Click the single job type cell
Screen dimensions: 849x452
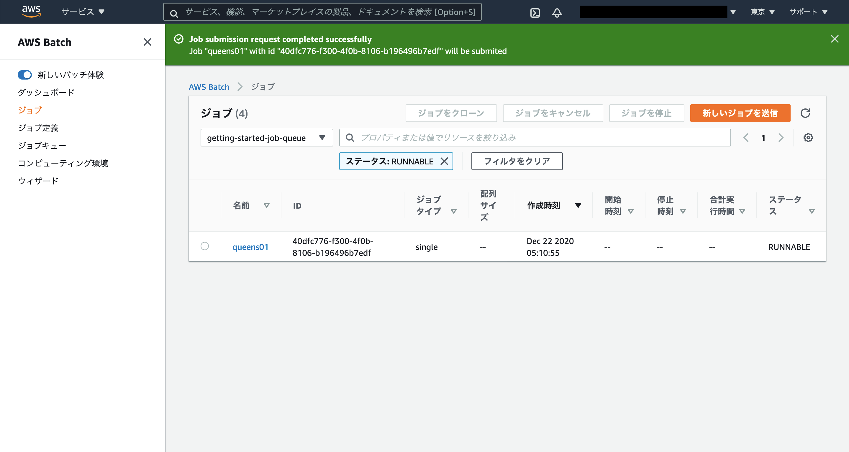pos(426,247)
